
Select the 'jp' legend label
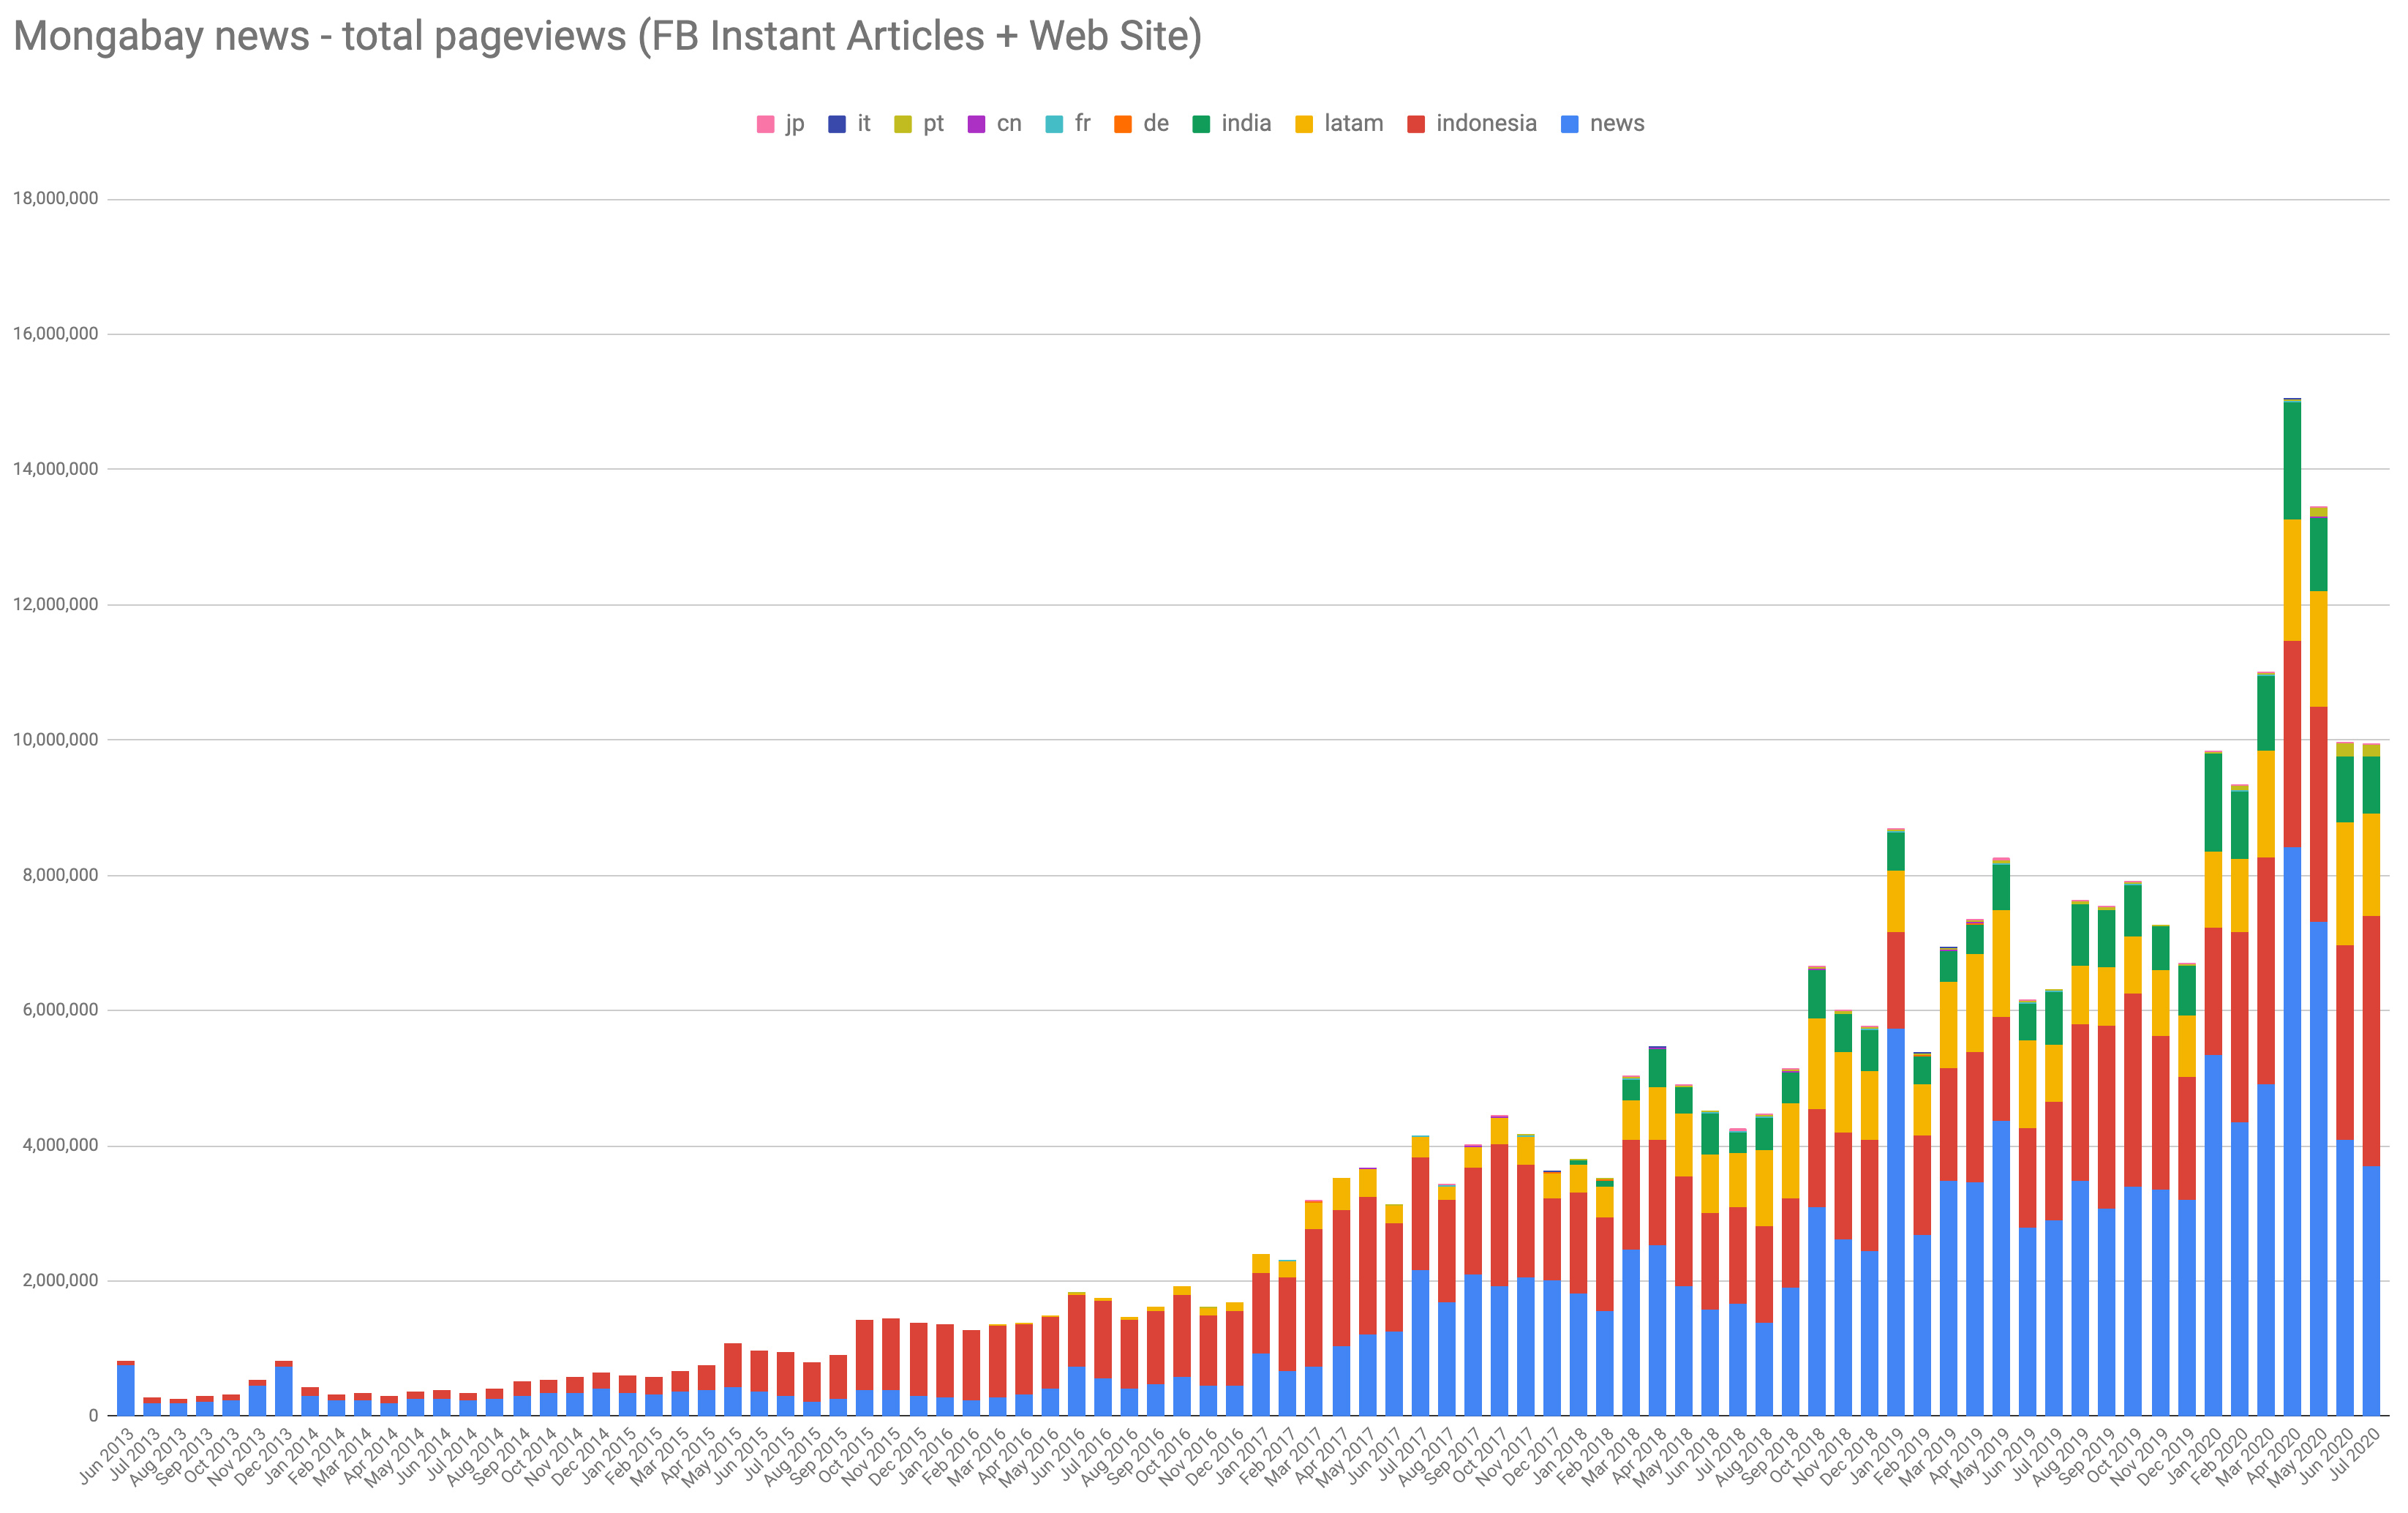point(795,124)
